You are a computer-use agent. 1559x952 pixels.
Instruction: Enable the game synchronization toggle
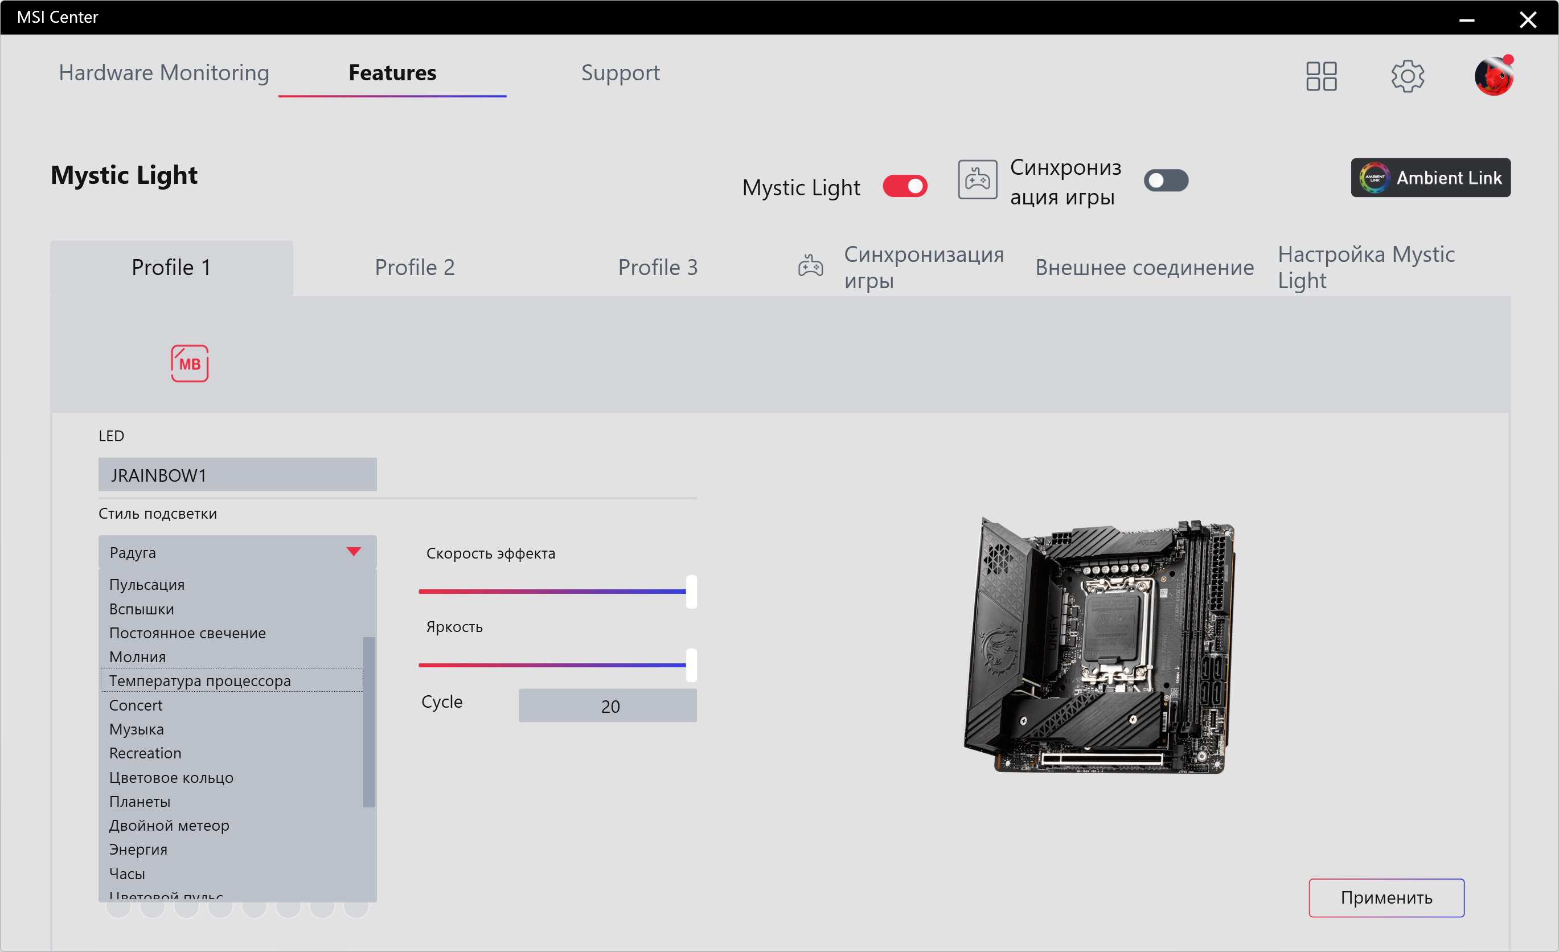[1166, 180]
